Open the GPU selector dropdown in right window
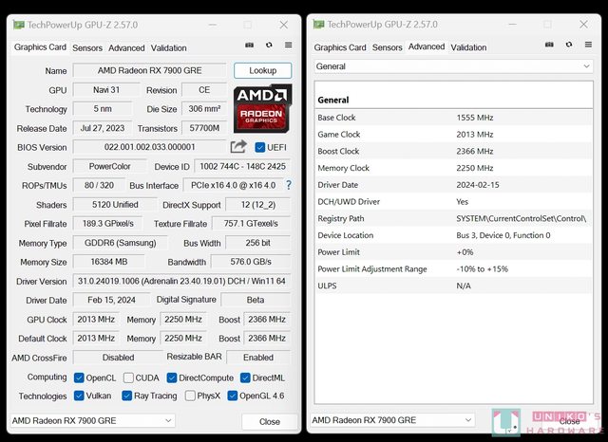The image size is (608, 442). (392, 420)
